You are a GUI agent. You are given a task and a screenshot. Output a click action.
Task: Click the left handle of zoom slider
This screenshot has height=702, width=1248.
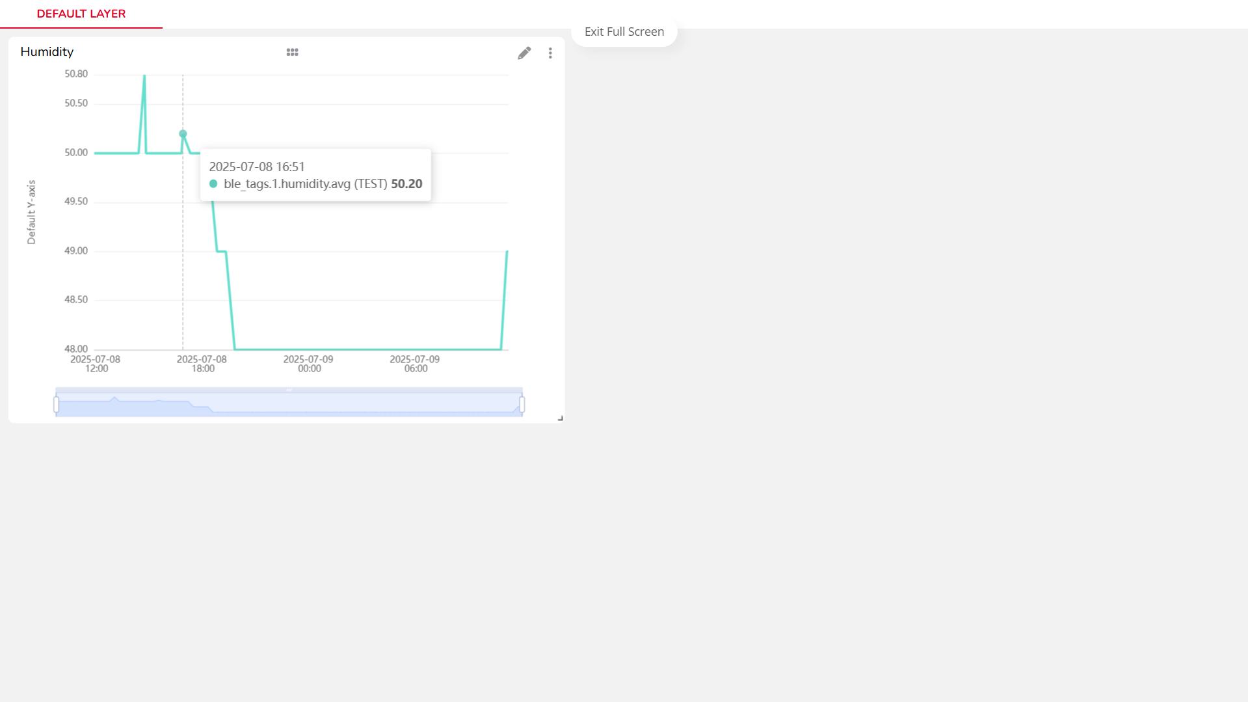pos(57,405)
